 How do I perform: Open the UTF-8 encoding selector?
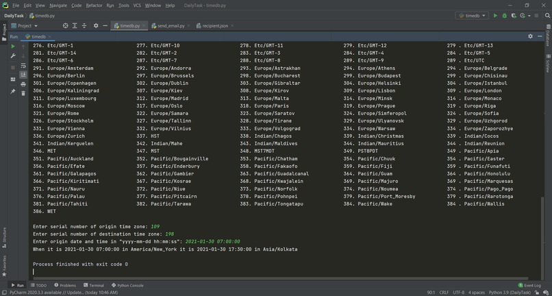[459, 293]
